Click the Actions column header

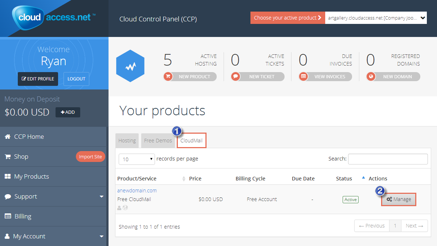[378, 179]
